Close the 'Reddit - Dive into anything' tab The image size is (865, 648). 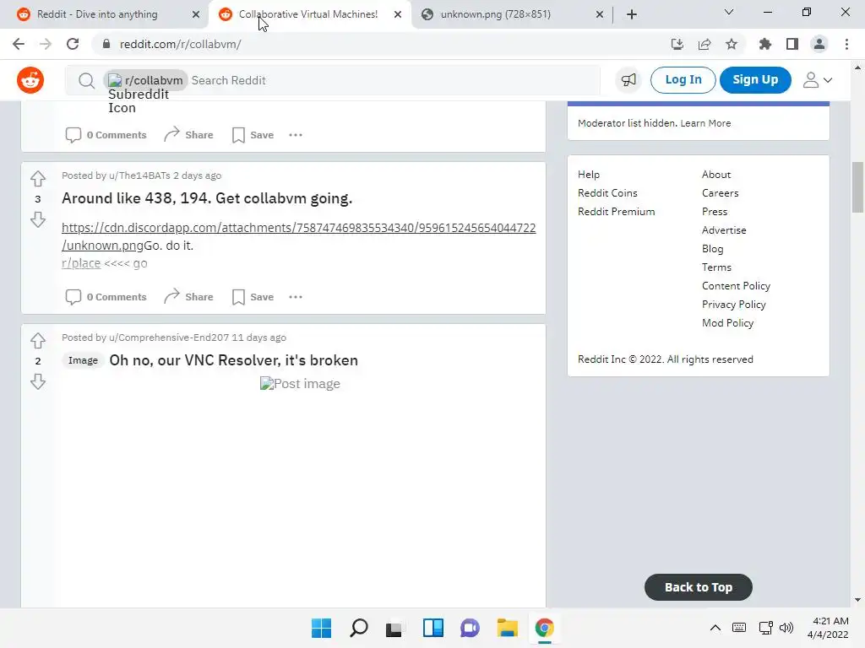click(196, 14)
